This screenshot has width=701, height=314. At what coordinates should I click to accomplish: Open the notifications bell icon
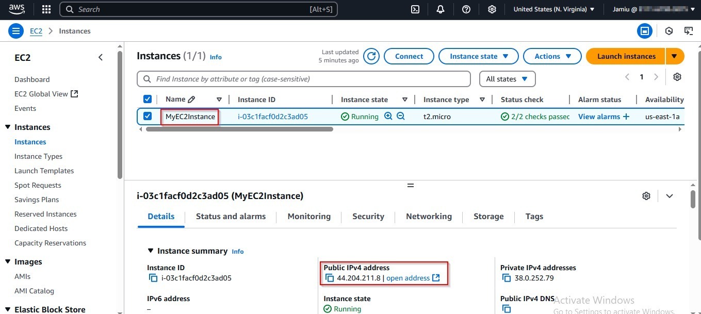pyautogui.click(x=441, y=9)
